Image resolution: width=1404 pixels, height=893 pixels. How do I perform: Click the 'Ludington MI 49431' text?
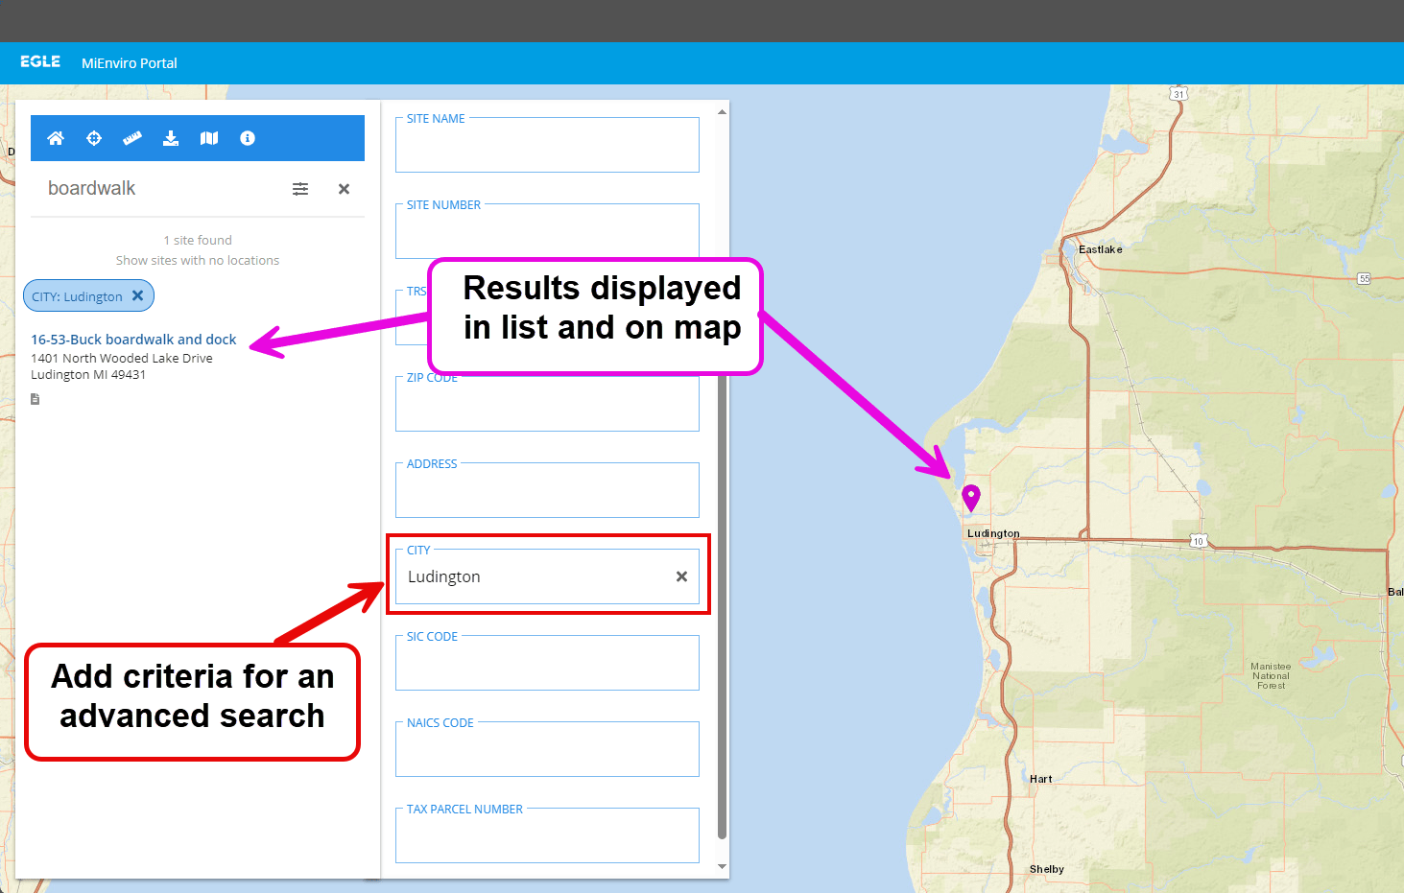click(88, 374)
